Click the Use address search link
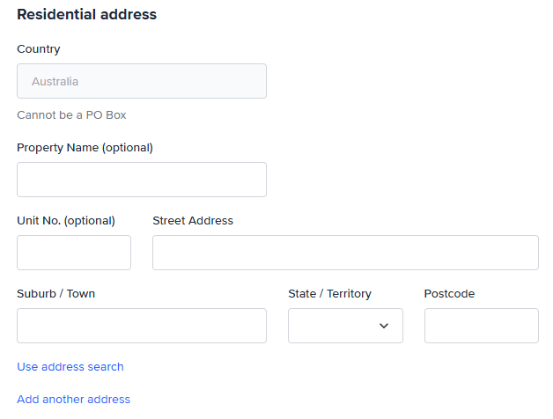The image size is (553, 419). (70, 366)
